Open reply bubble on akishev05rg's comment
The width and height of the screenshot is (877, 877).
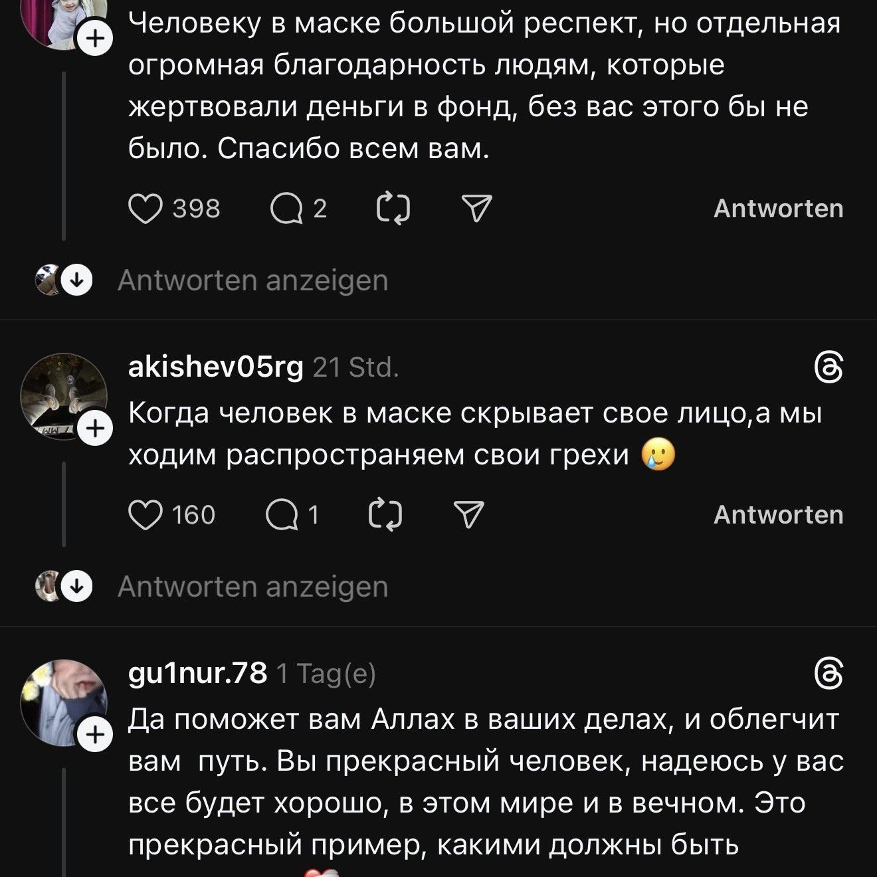click(282, 516)
